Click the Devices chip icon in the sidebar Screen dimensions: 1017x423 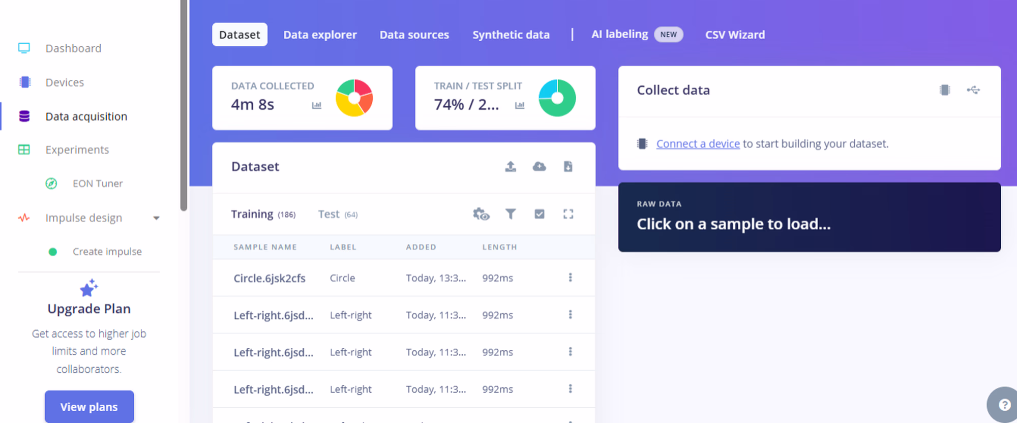[x=24, y=82]
